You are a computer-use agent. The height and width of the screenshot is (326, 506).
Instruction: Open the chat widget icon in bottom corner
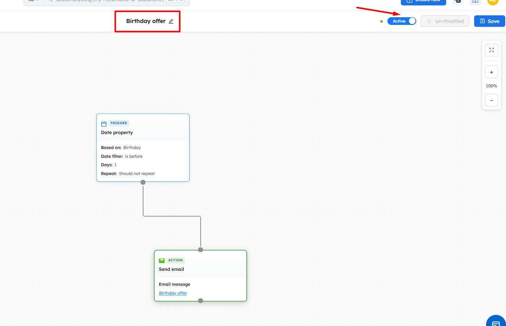pyautogui.click(x=496, y=322)
